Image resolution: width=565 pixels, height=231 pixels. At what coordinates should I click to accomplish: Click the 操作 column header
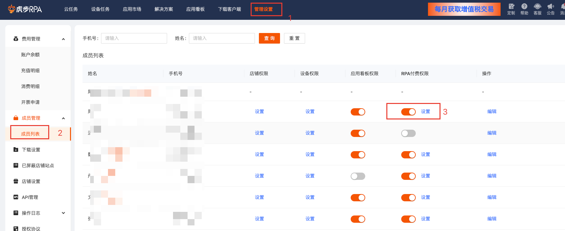[x=487, y=74]
